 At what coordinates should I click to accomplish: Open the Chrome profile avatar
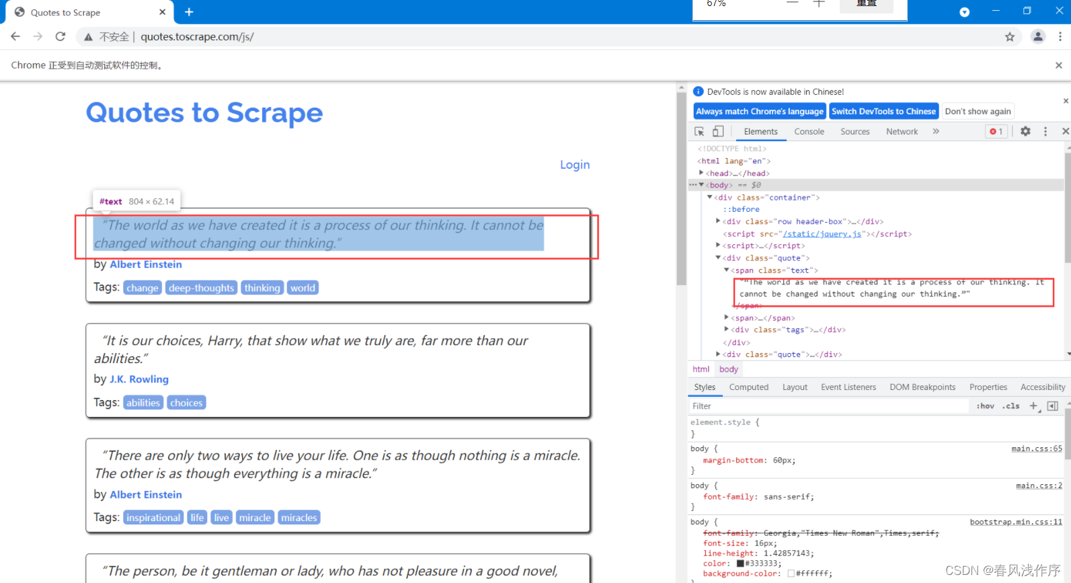click(x=1038, y=37)
